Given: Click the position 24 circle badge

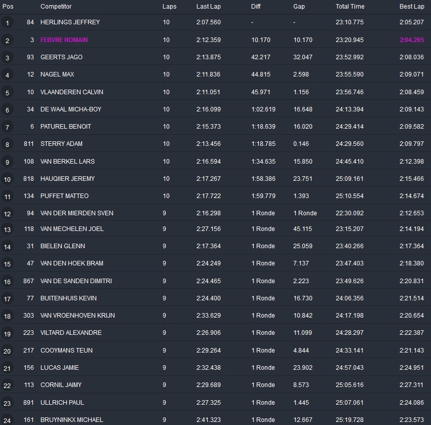Looking at the screenshot, I should (x=7, y=420).
